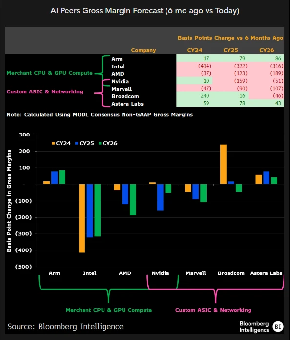Click the CY25 table column header
Image resolution: width=290 pixels, height=340 pixels.
point(231,50)
